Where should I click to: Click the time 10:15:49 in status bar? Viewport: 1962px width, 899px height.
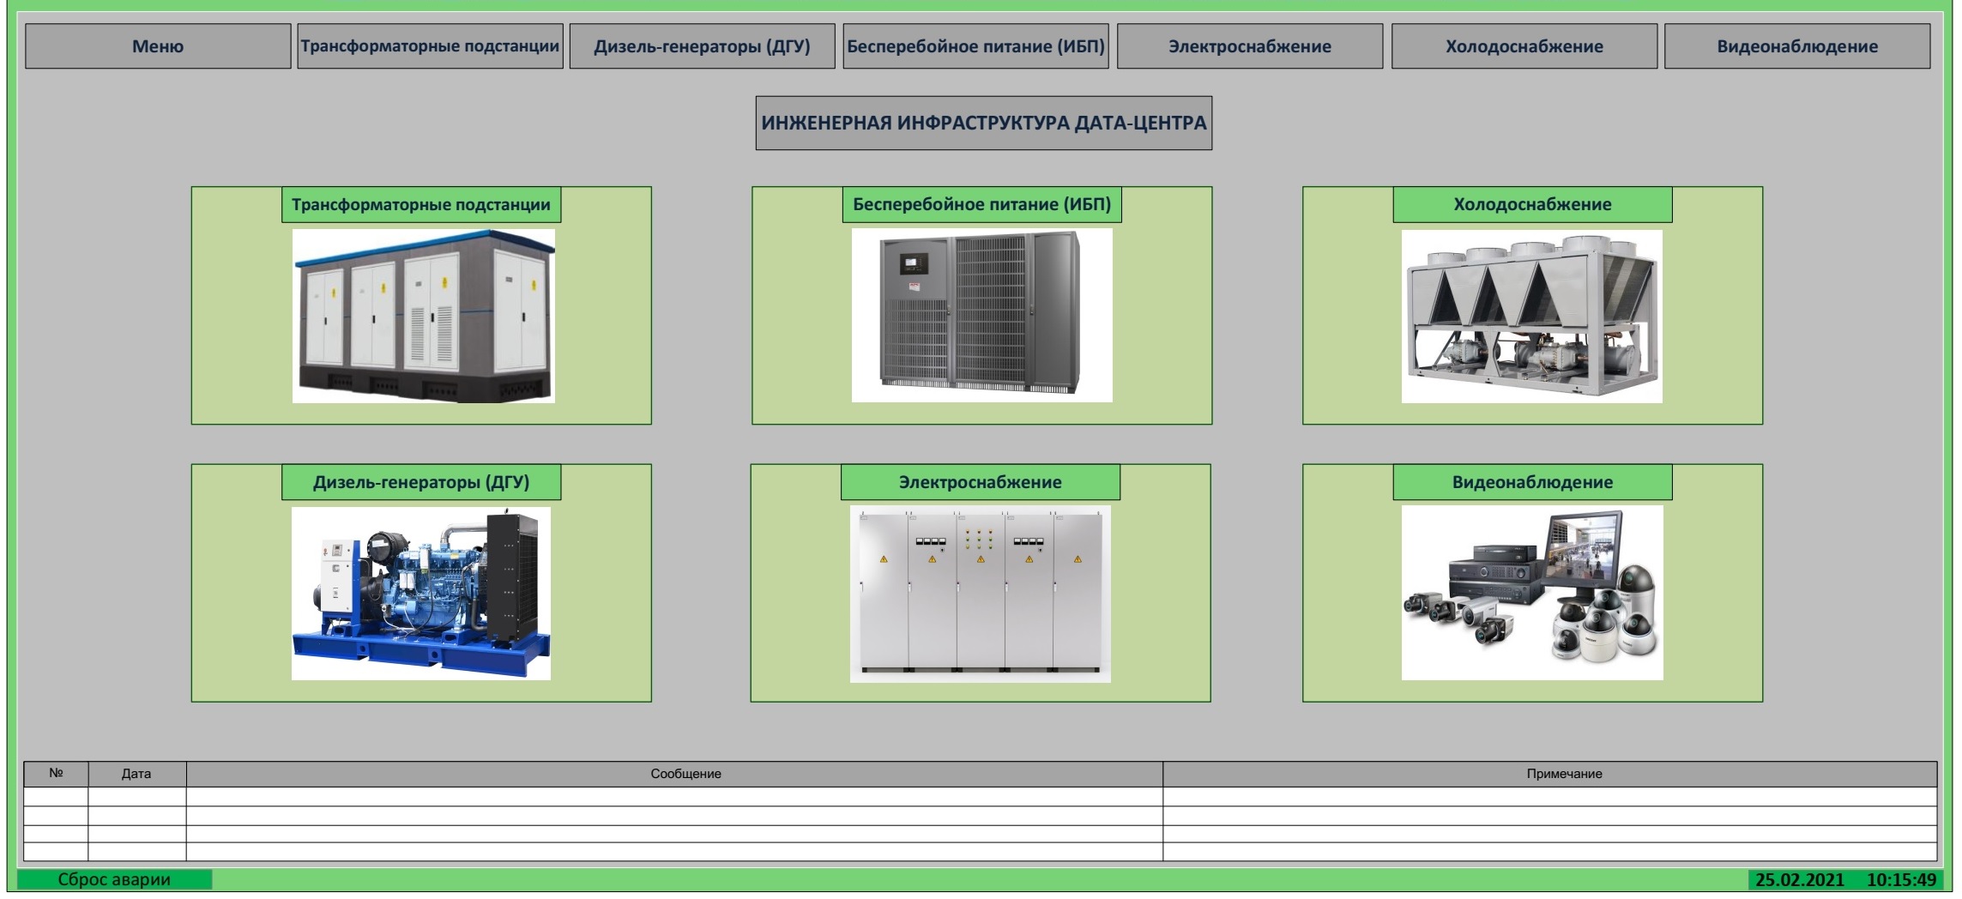point(1902,880)
